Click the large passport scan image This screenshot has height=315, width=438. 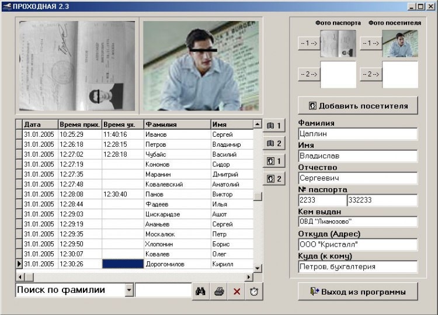click(77, 65)
